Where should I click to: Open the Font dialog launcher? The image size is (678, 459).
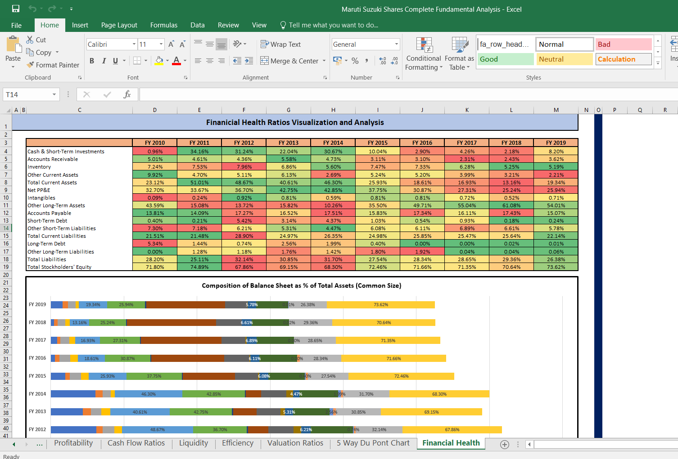[x=185, y=78]
